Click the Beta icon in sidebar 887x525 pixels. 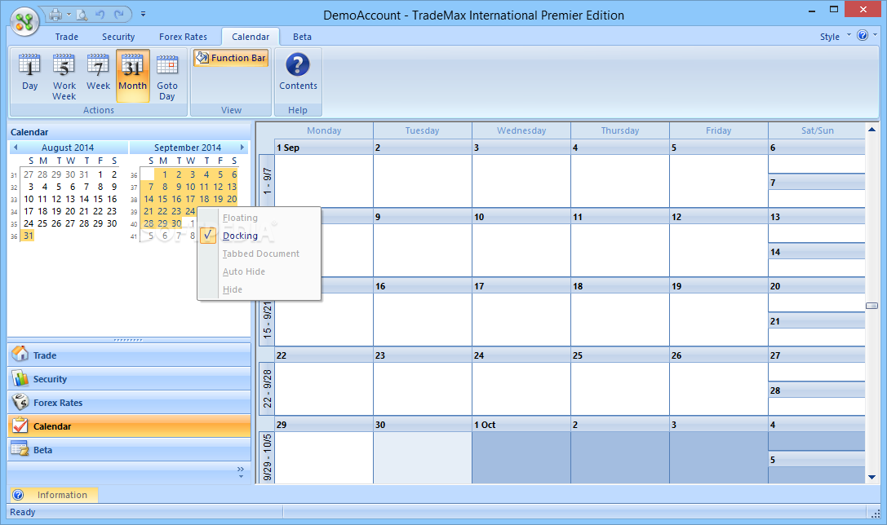pyautogui.click(x=20, y=449)
